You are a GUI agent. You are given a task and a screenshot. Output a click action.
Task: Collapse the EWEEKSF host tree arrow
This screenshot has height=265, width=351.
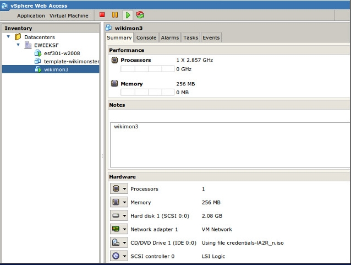(18, 45)
